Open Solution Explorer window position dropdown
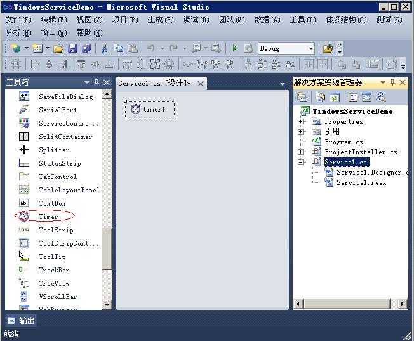The height and width of the screenshot is (341, 414). click(383, 83)
